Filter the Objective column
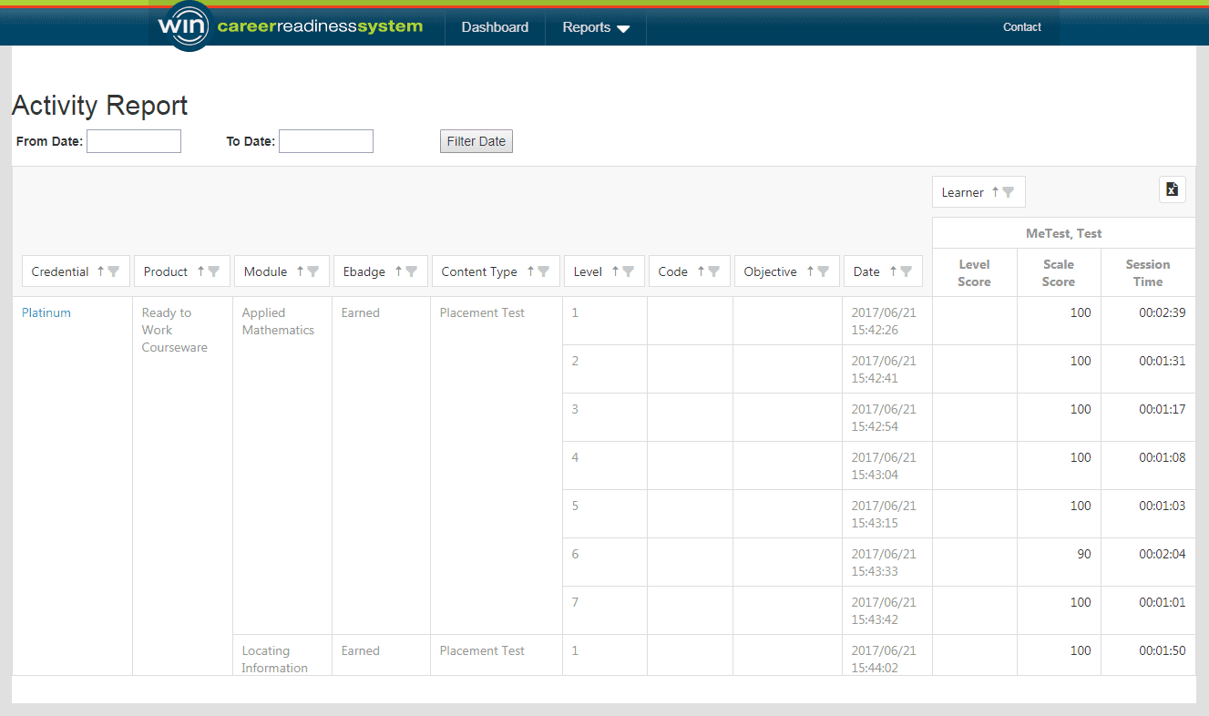1209x716 pixels. (x=824, y=271)
